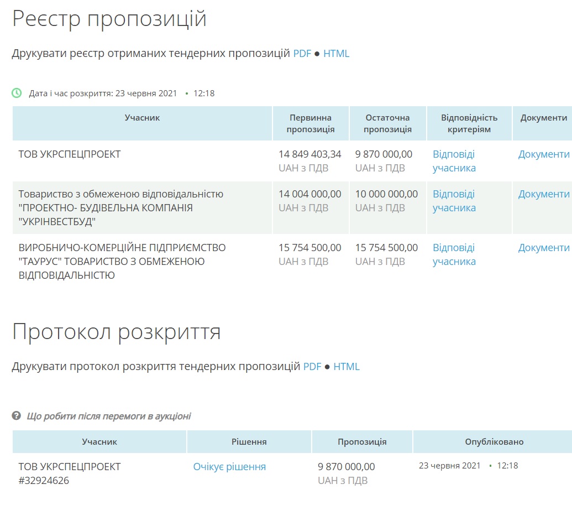Viewport: 572px width, 505px height.
Task: Click published date 23 червня 2021 12:18 in protocol
Action: 469,466
